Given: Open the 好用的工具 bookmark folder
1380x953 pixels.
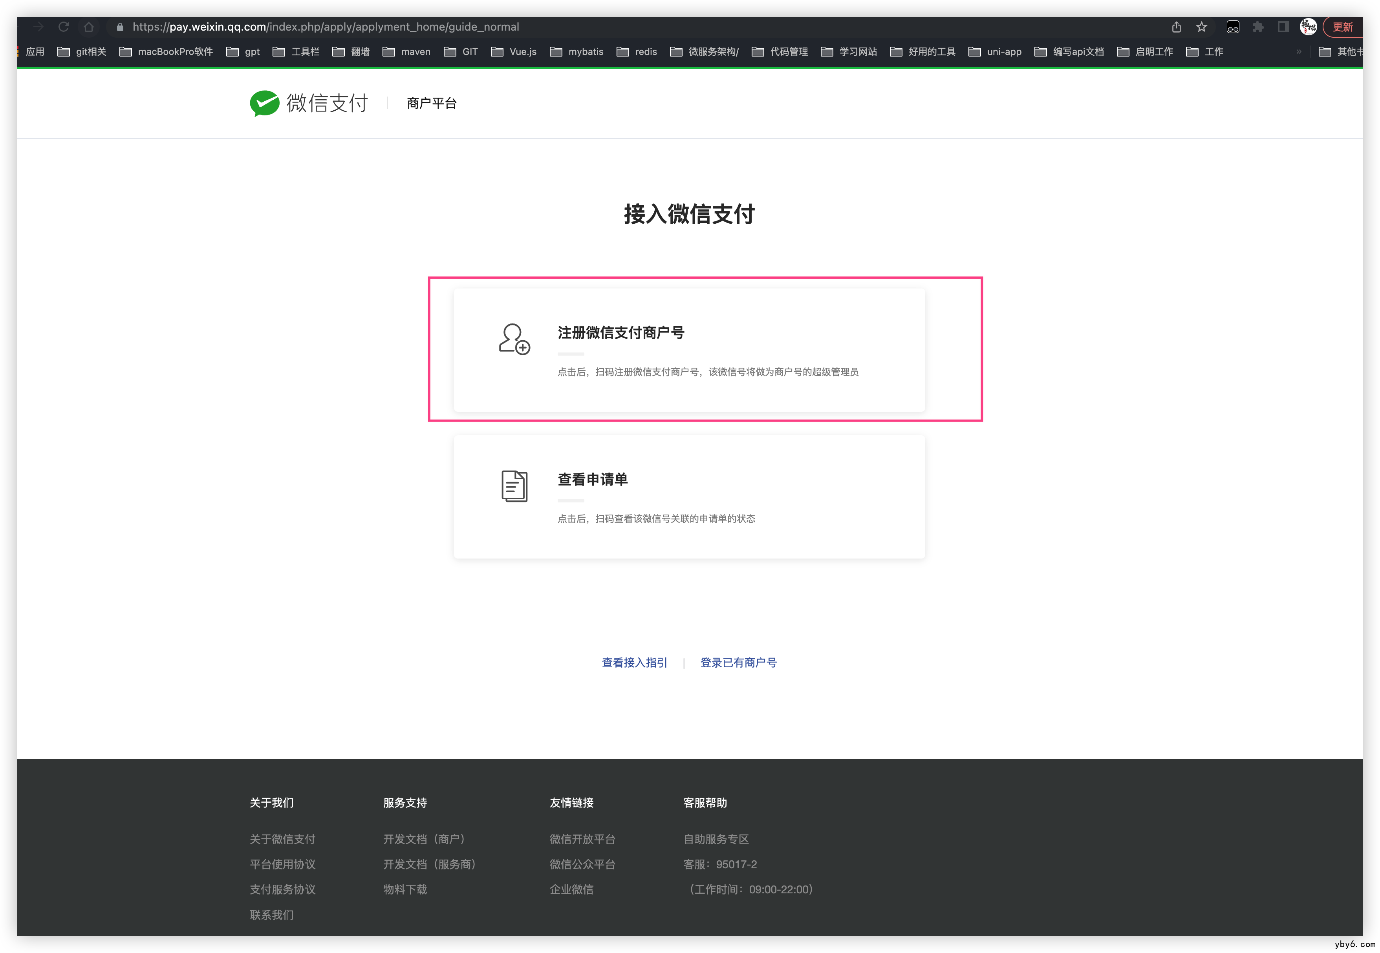Looking at the screenshot, I should click(x=923, y=52).
